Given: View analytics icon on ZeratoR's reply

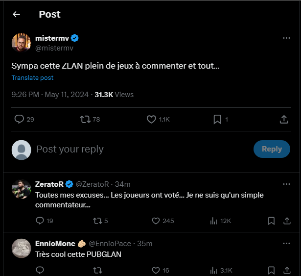Looking at the screenshot, I should [x=213, y=221].
